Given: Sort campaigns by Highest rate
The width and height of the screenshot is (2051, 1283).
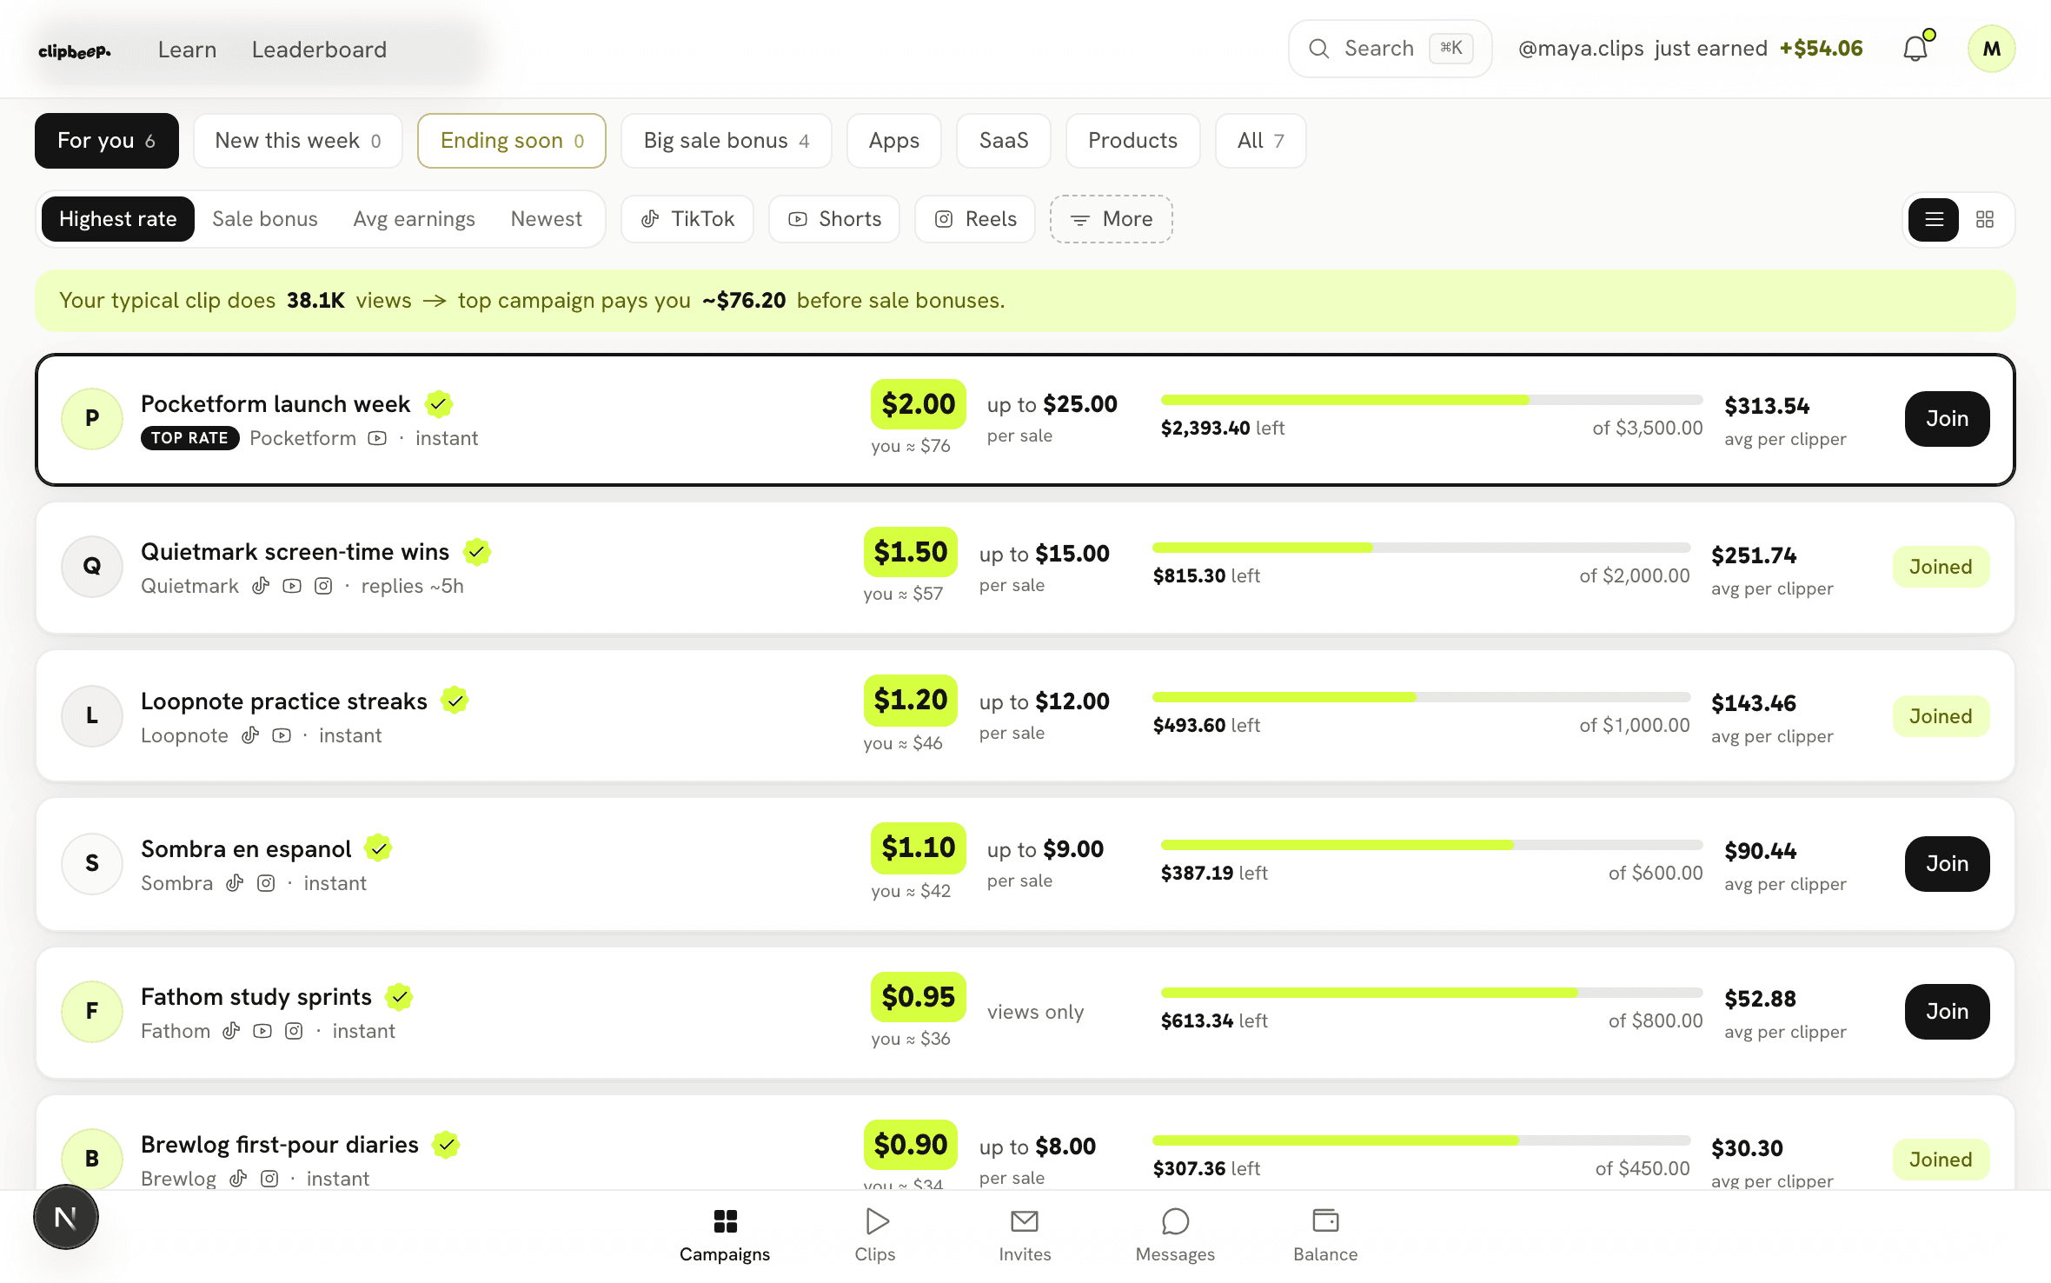Looking at the screenshot, I should [118, 219].
